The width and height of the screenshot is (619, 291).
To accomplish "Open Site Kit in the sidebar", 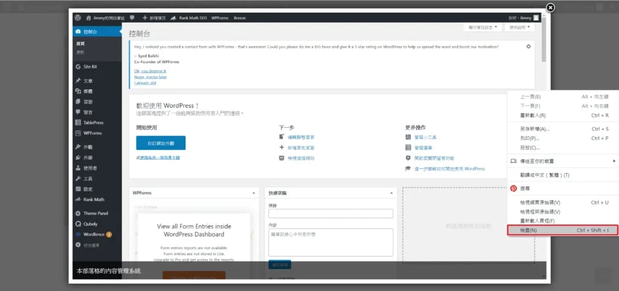I will (97, 67).
